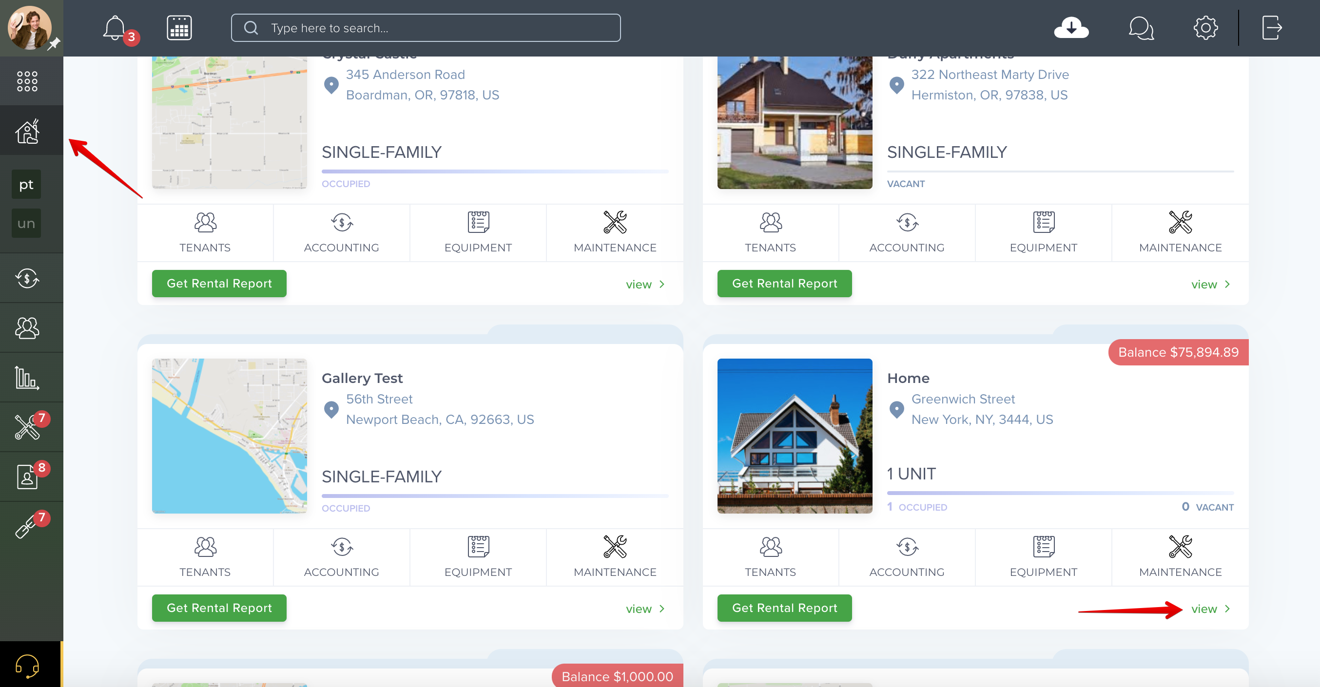
Task: Click the occupancy bar on Gallery Test
Action: [495, 496]
